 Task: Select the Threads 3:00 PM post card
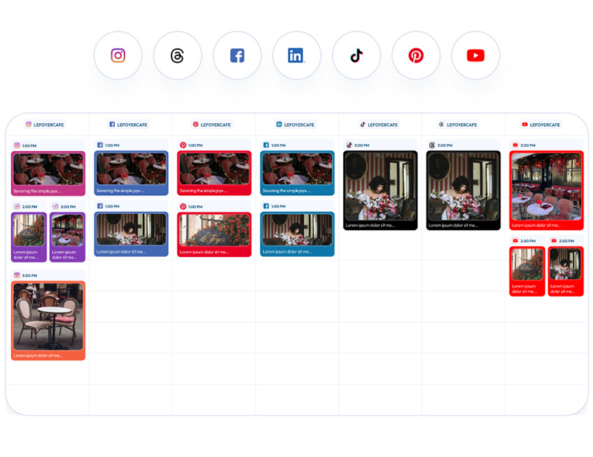pos(463,188)
